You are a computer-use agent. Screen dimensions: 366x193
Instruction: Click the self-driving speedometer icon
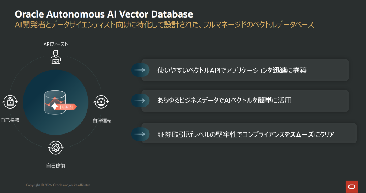[x=101, y=103]
